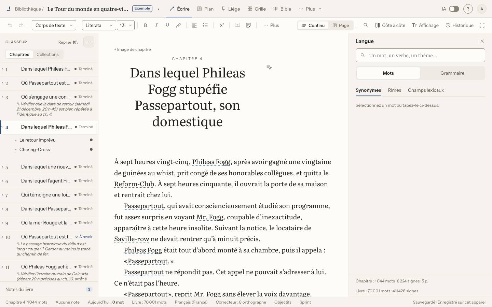Underline the selected text
Screen dimensions: 492x307
tap(167, 25)
